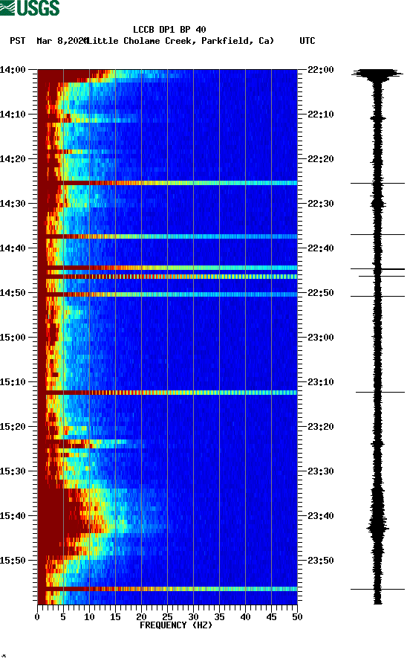Click the 35 Hz frequency axis label

coord(219,617)
